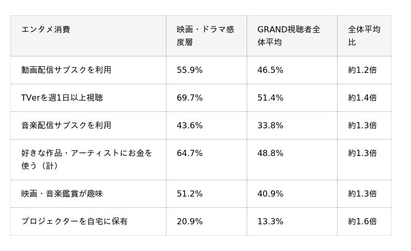This screenshot has width=411, height=251.
Task: Select the 43.6% value
Action: [190, 125]
